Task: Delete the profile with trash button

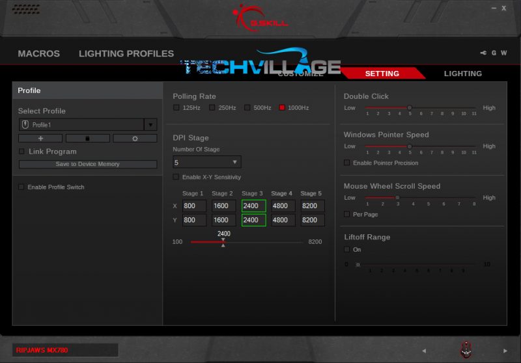Action: [88, 139]
